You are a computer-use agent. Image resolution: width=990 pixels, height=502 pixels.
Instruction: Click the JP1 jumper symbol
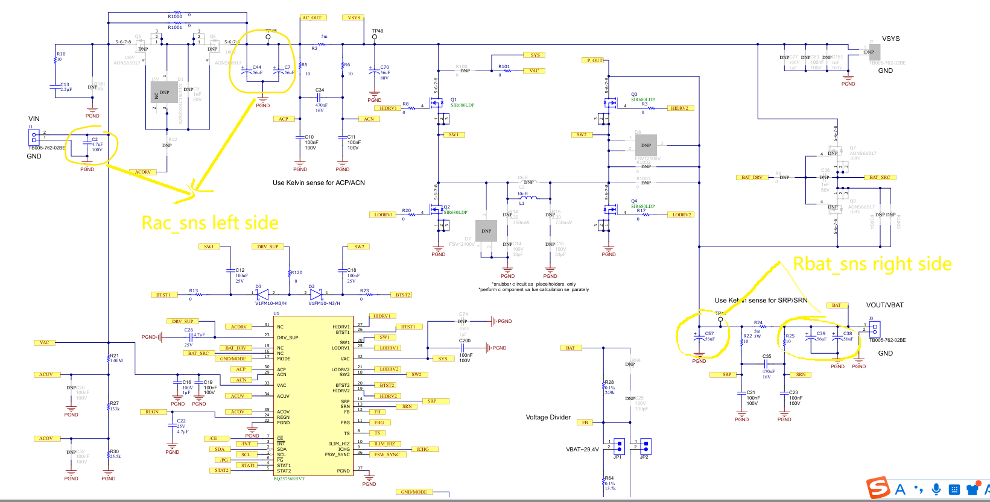tap(618, 446)
